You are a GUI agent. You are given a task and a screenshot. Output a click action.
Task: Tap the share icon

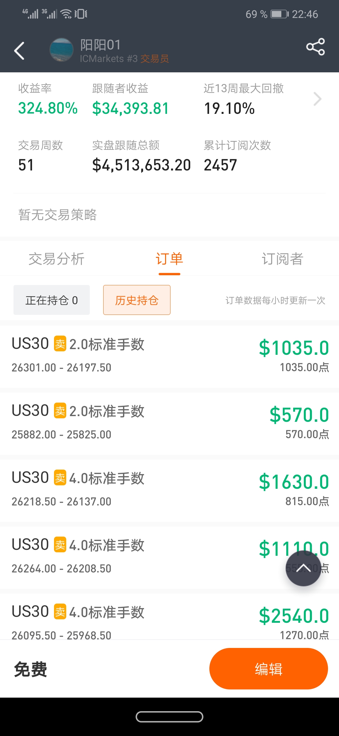click(315, 47)
